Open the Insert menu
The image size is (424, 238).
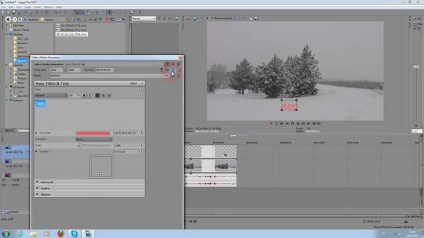coord(28,7)
